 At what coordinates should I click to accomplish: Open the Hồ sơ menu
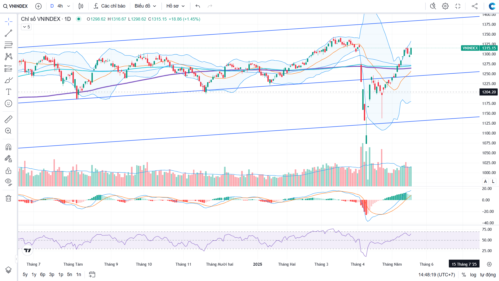[175, 6]
